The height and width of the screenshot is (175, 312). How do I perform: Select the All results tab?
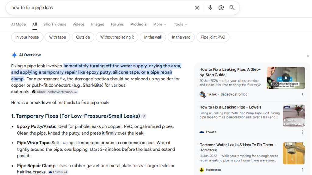(35, 24)
